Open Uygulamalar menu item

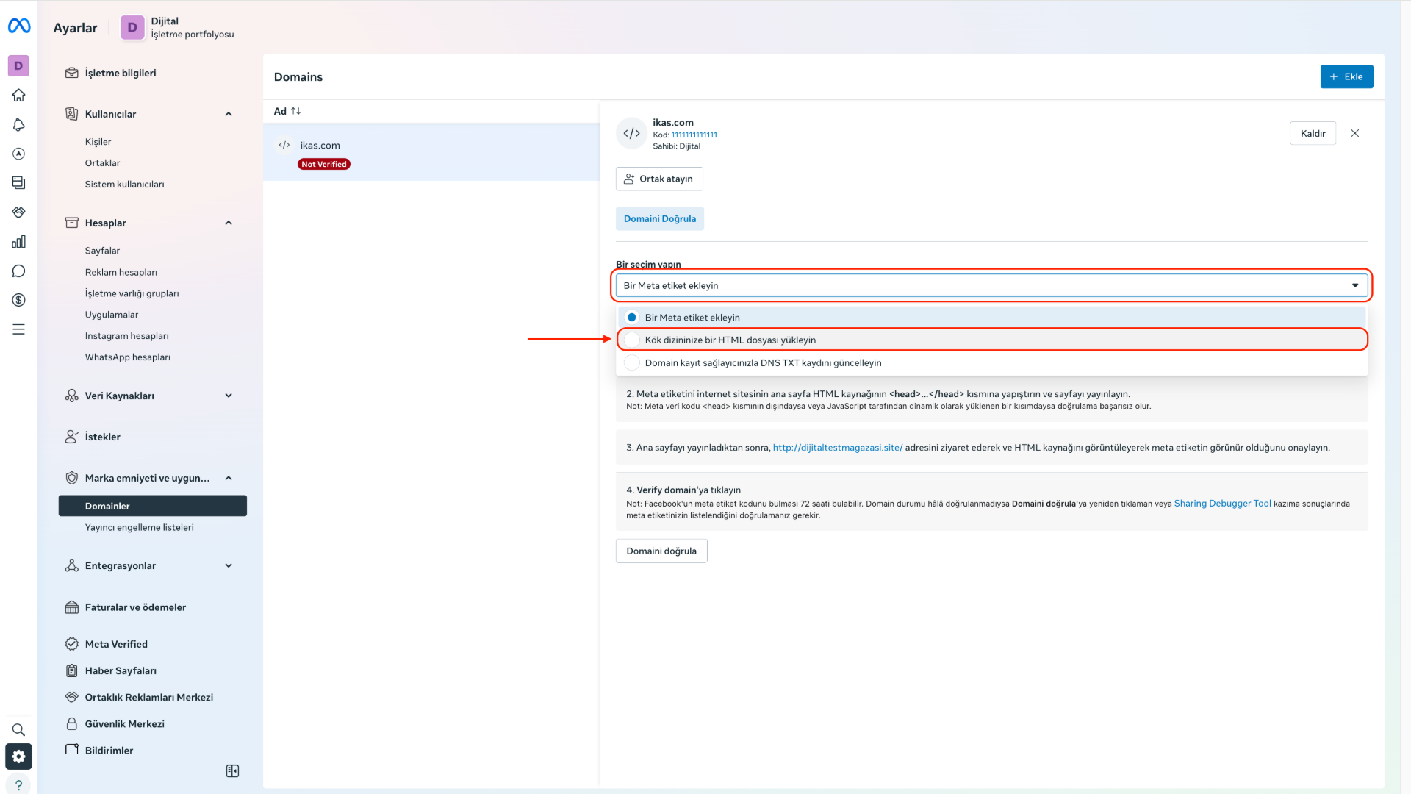(x=112, y=315)
